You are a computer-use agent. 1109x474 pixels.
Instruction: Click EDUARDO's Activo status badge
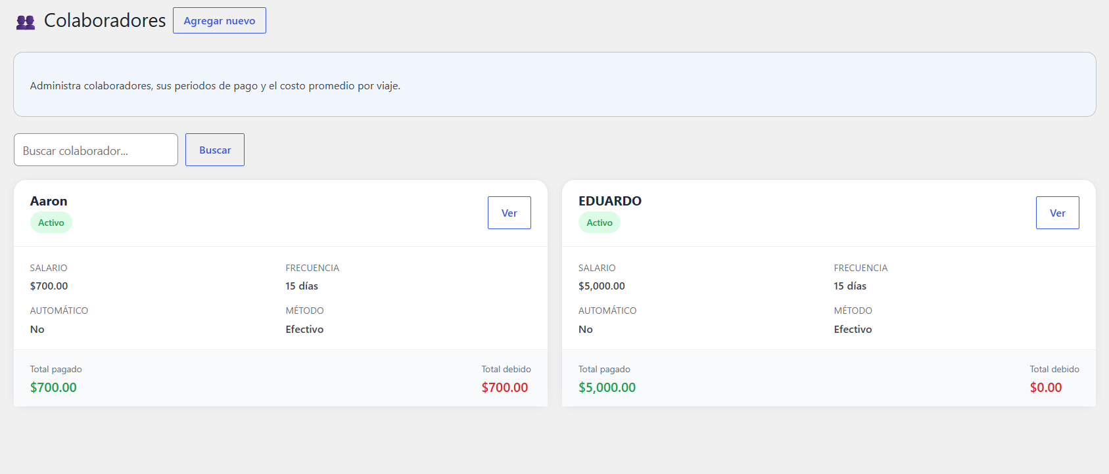(600, 223)
